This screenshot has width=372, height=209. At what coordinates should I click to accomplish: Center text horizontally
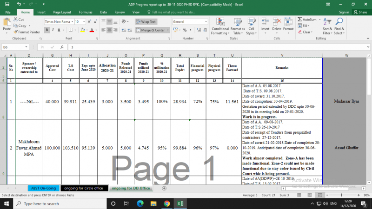tap(109, 30)
